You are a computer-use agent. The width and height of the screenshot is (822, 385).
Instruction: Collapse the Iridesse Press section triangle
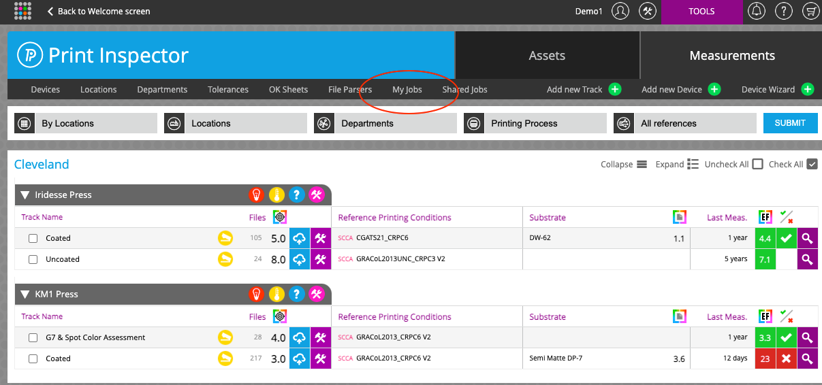pyautogui.click(x=25, y=195)
